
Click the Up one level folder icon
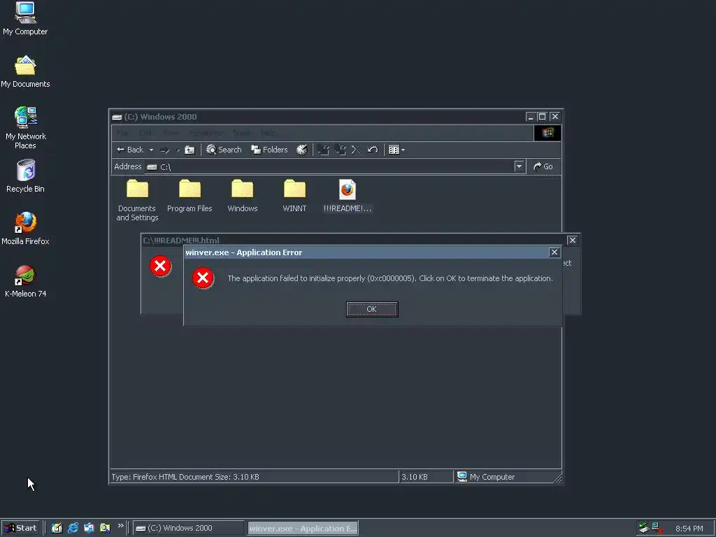point(189,150)
